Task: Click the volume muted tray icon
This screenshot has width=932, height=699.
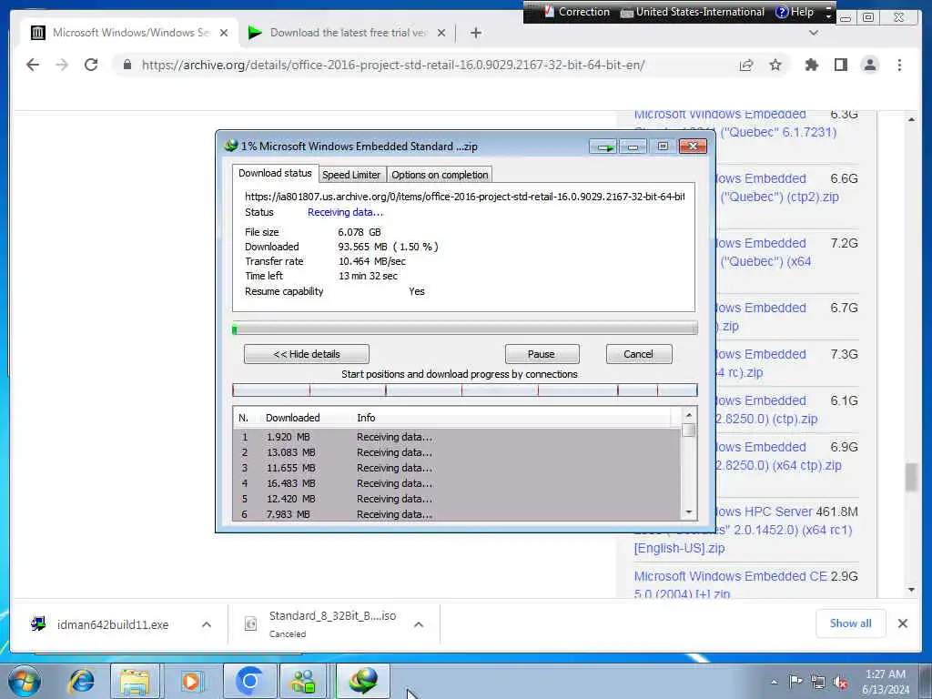Action: click(840, 682)
